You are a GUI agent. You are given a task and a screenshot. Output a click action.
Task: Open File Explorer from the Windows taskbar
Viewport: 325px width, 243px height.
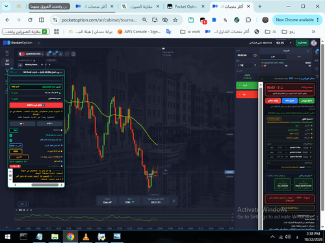55,237
